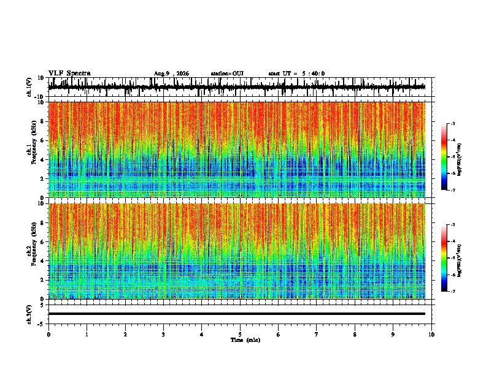Click the VLF Spectra title
486x375 pixels.
70,74
